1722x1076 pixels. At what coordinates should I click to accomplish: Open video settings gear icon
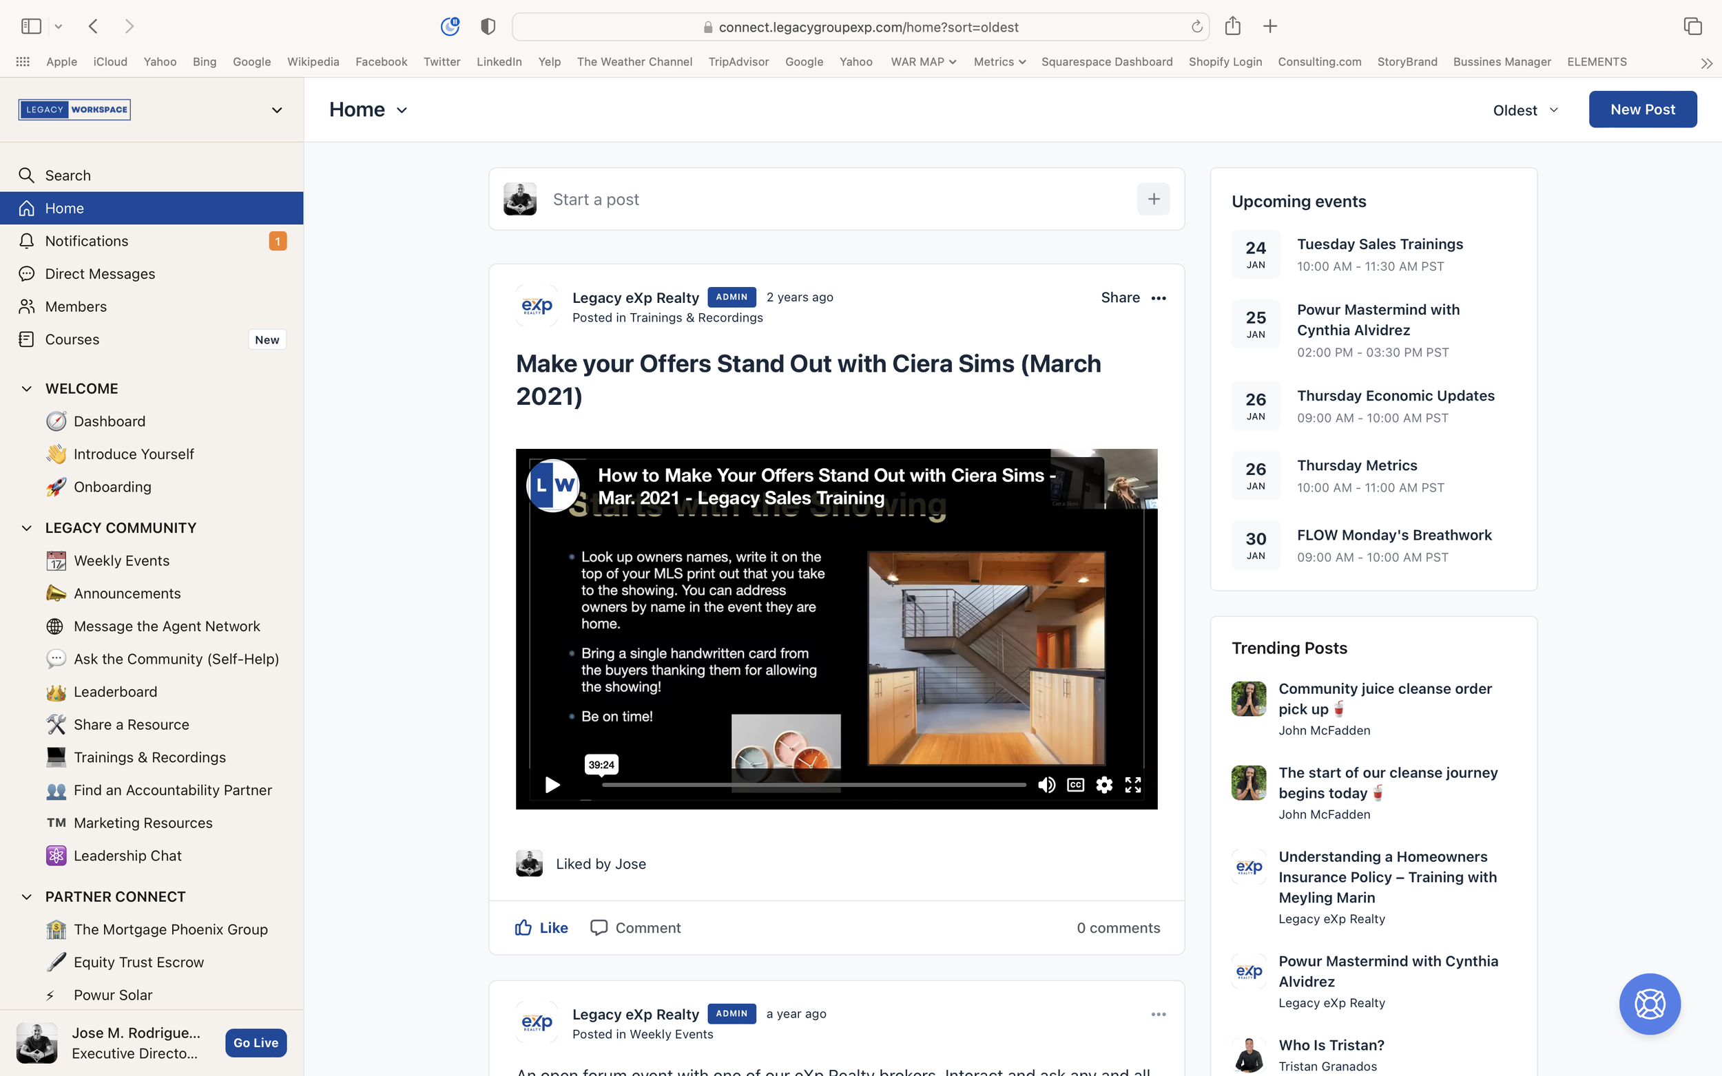[x=1103, y=784]
